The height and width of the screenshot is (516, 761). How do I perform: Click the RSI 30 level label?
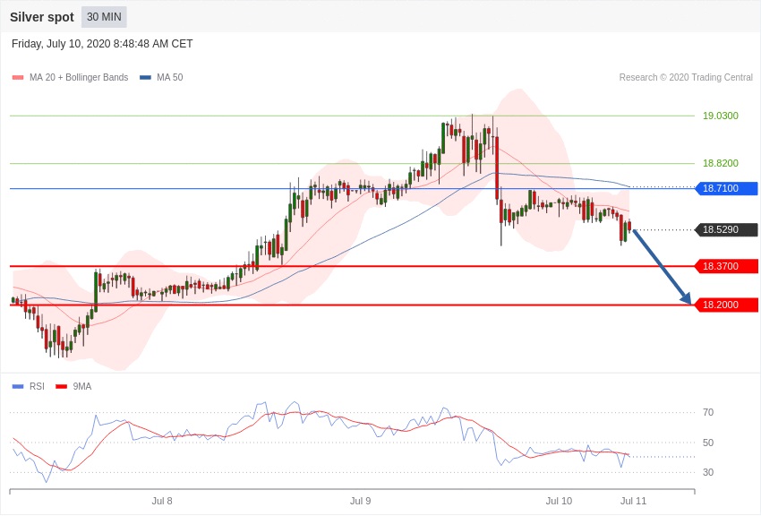708,472
